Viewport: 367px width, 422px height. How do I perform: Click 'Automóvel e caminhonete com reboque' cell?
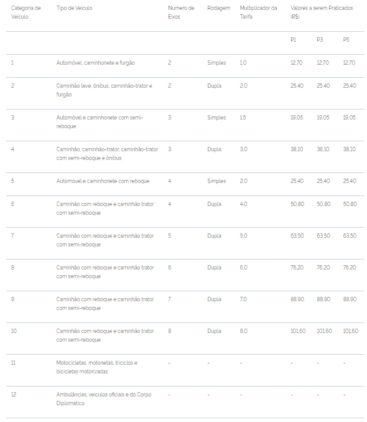pyautogui.click(x=103, y=181)
